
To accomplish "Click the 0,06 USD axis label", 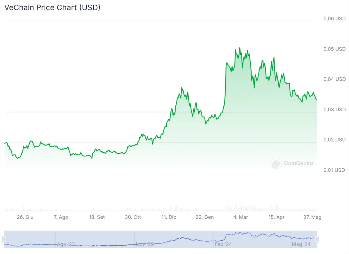I will [334, 19].
